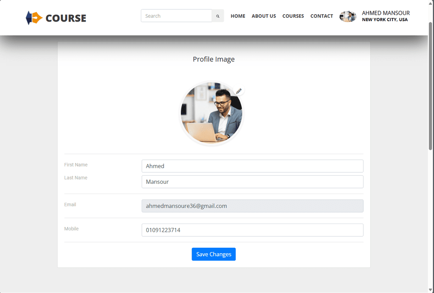Click the Last Name label

click(76, 178)
